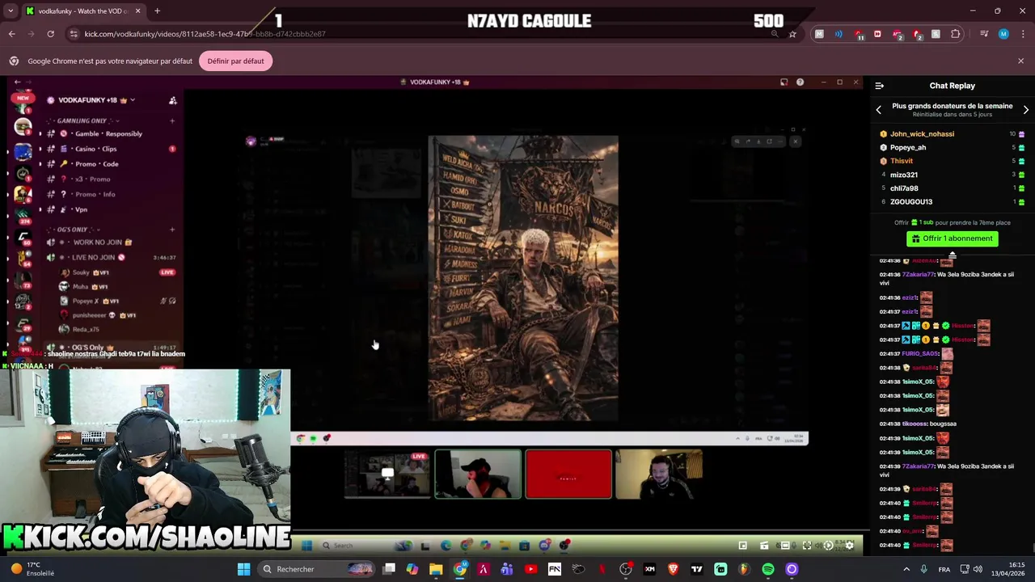
Task: Click the Offrir 1 abonnement button
Action: [x=953, y=238]
